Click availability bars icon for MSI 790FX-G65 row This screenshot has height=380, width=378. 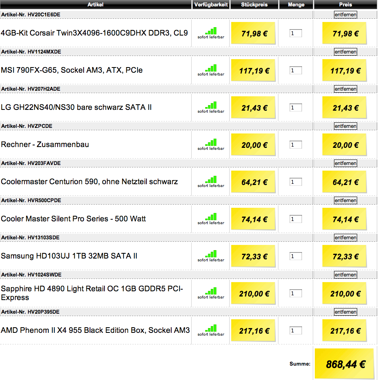(x=211, y=68)
